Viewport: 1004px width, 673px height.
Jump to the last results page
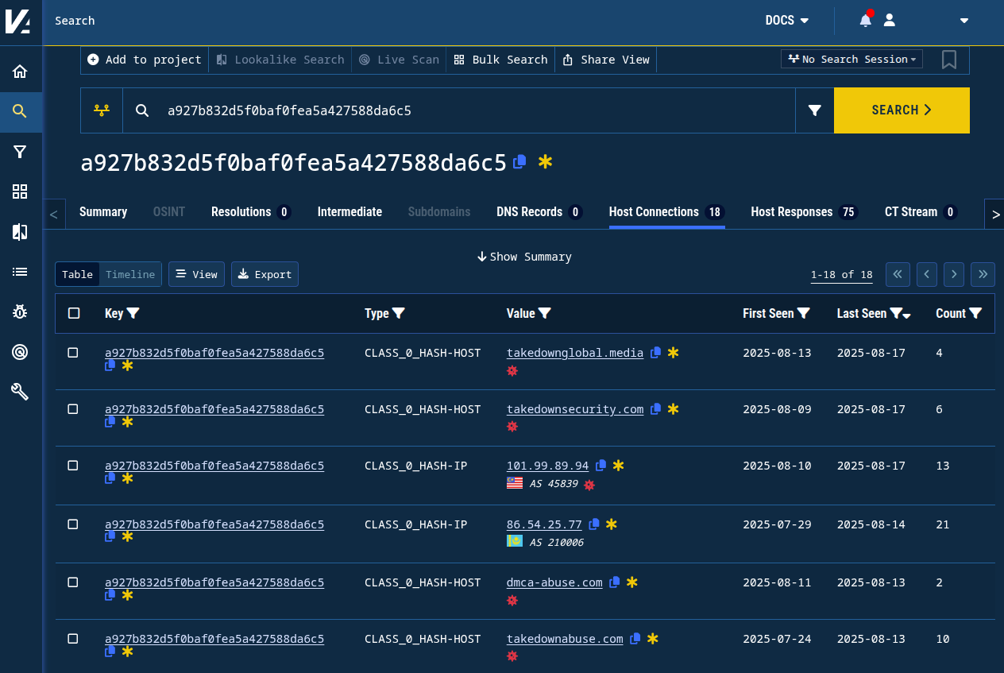(x=983, y=274)
